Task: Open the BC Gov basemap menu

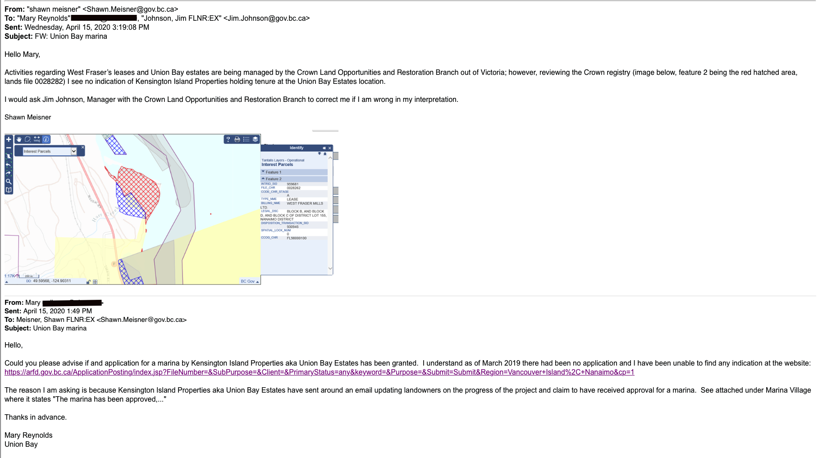Action: click(250, 281)
